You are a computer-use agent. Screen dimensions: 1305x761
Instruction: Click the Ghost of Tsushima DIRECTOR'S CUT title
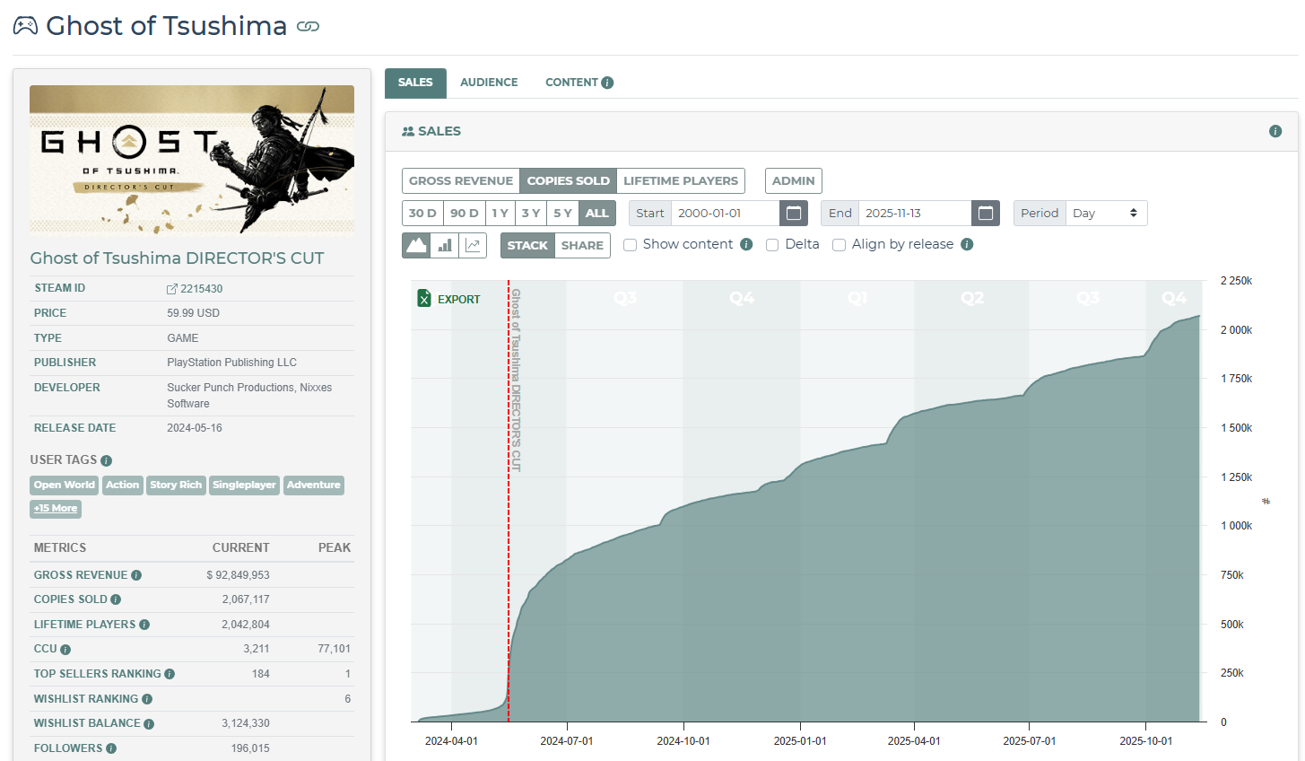tap(178, 258)
